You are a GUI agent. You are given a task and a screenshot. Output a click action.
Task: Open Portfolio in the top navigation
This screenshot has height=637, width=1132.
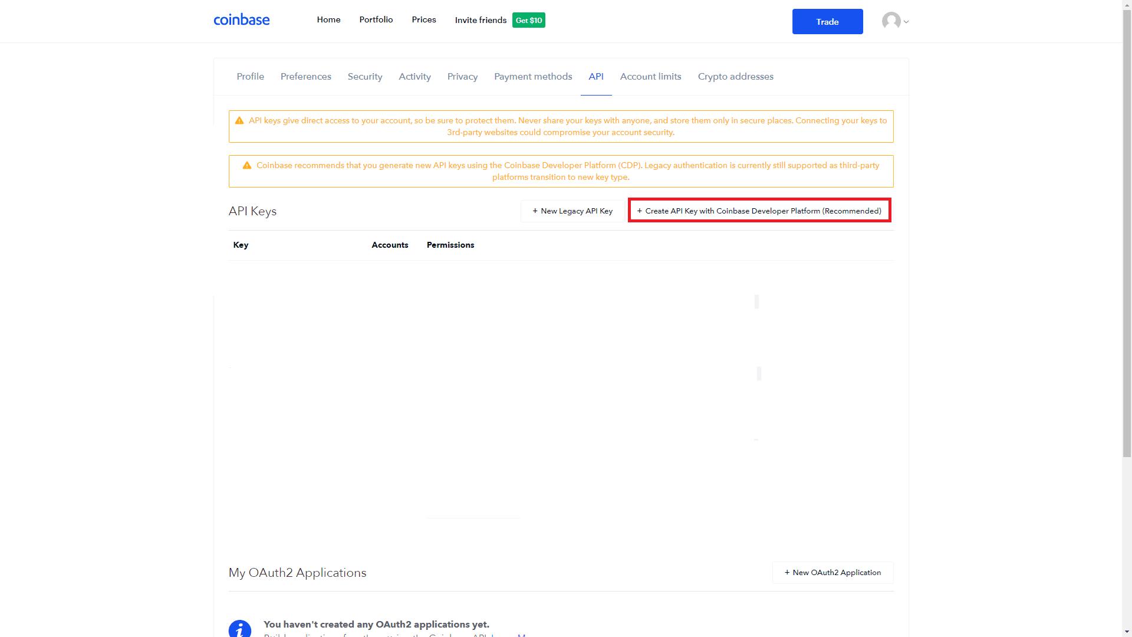376,19
